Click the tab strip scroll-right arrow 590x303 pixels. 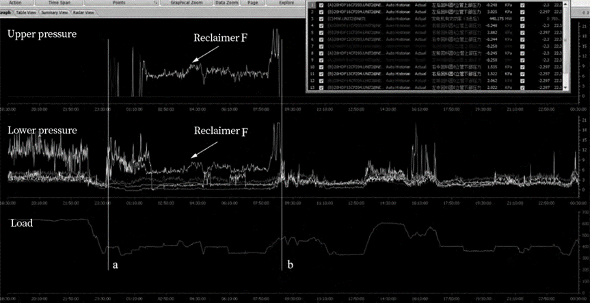(x=587, y=13)
